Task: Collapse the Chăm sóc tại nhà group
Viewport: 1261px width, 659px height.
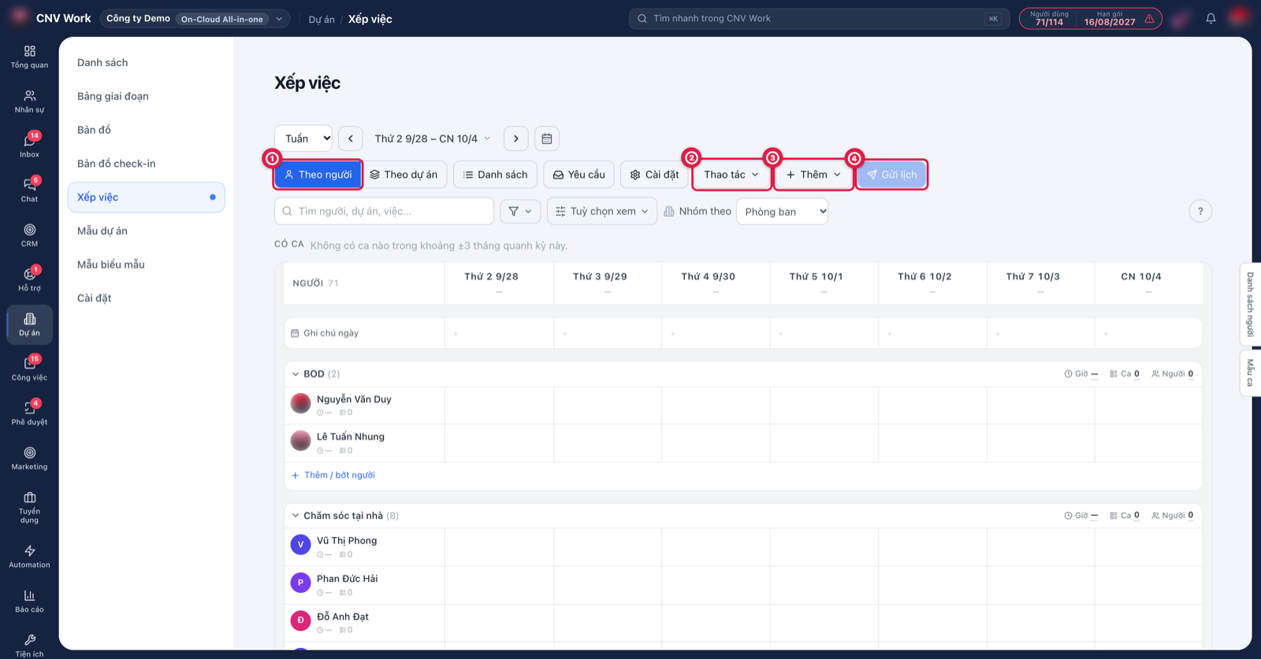Action: (x=296, y=516)
